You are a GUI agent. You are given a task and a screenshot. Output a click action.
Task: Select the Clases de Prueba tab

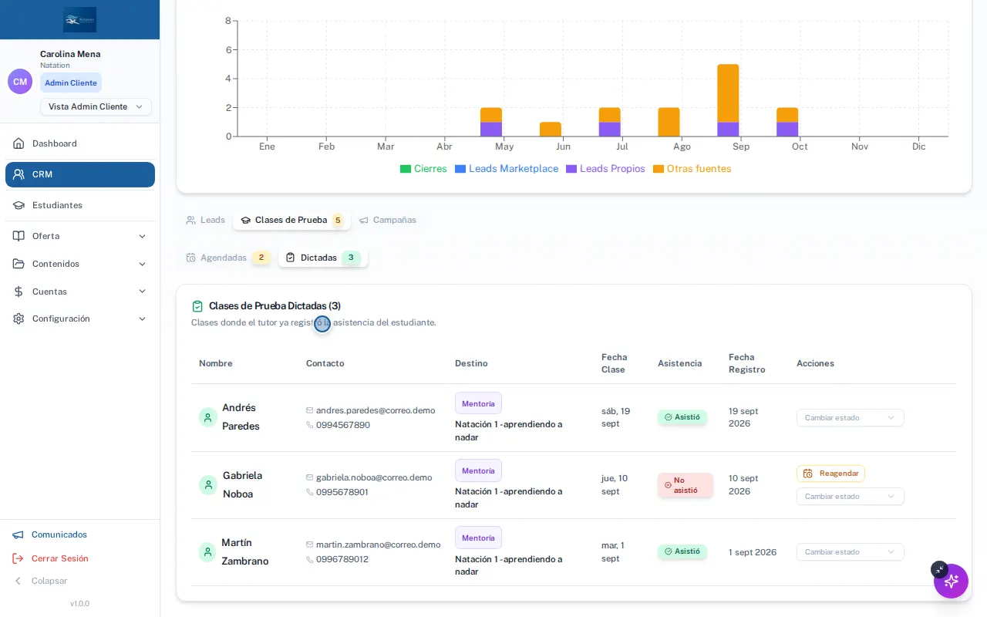291,220
